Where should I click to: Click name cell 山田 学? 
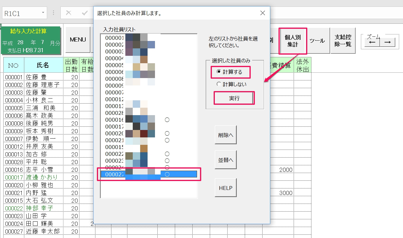click(x=44, y=216)
